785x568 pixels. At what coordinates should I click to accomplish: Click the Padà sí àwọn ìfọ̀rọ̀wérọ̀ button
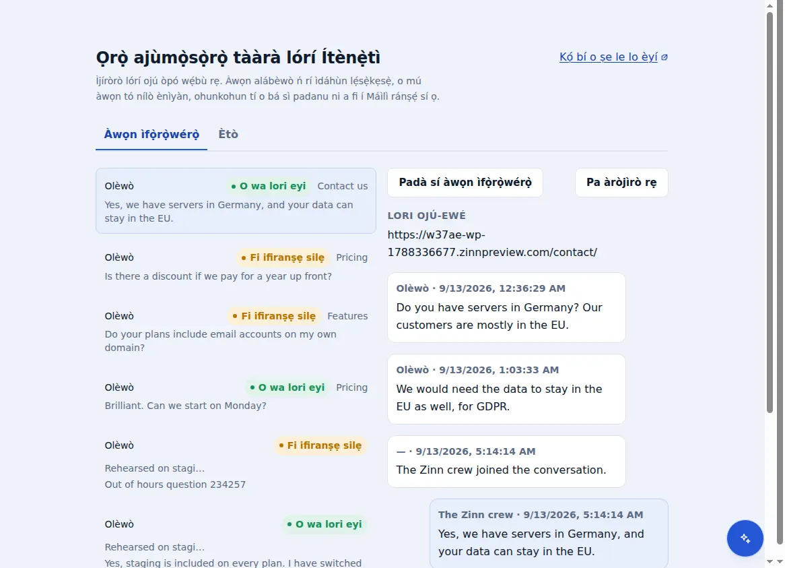pos(465,183)
